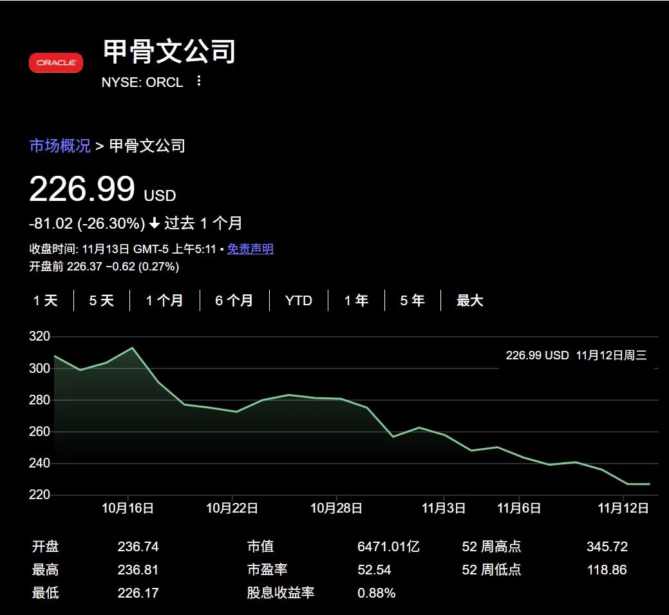Click the Oracle logo icon
This screenshot has height=615, width=669.
click(55, 62)
